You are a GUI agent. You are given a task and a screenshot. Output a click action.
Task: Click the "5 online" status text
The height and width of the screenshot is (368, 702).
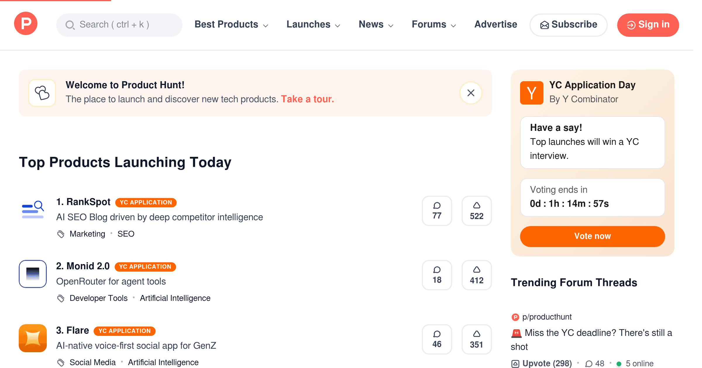(x=639, y=363)
